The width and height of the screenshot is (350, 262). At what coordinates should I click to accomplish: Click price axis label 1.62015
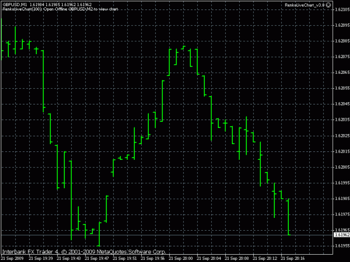(342, 151)
